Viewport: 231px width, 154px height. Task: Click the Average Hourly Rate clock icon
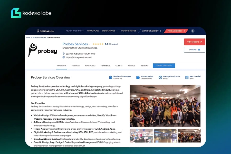click(160, 77)
